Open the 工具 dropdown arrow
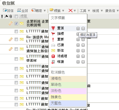This screenshot has height=110, width=119. click(x=89, y=11)
